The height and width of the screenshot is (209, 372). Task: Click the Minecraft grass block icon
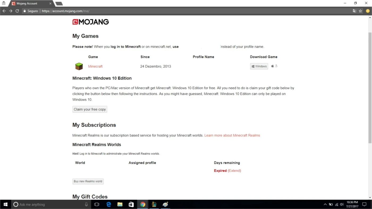(79, 66)
